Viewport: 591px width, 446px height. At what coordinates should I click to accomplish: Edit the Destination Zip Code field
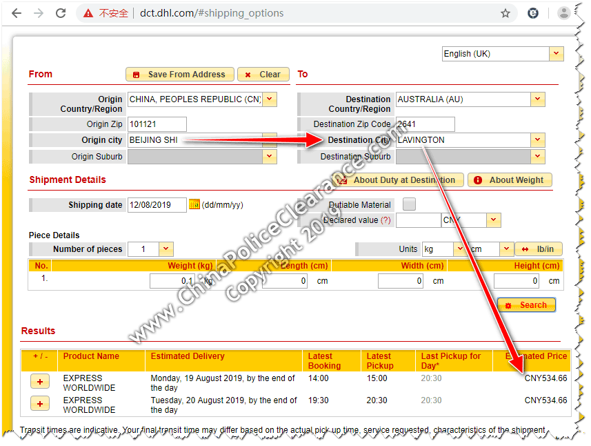click(x=425, y=124)
